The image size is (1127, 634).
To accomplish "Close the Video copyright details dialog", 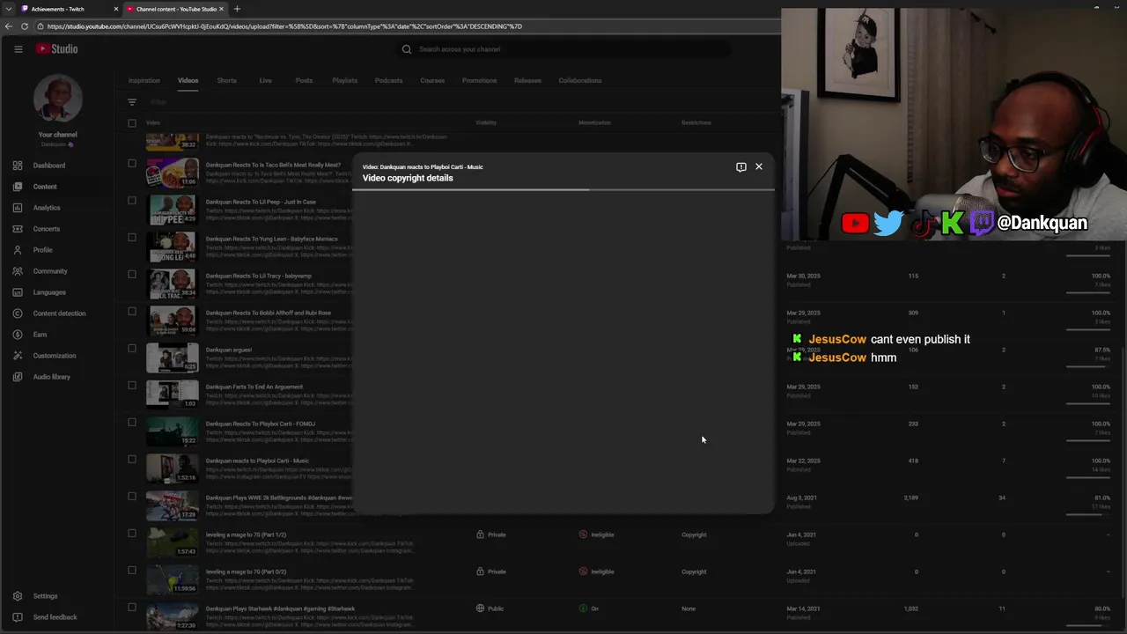I will 759,166.
